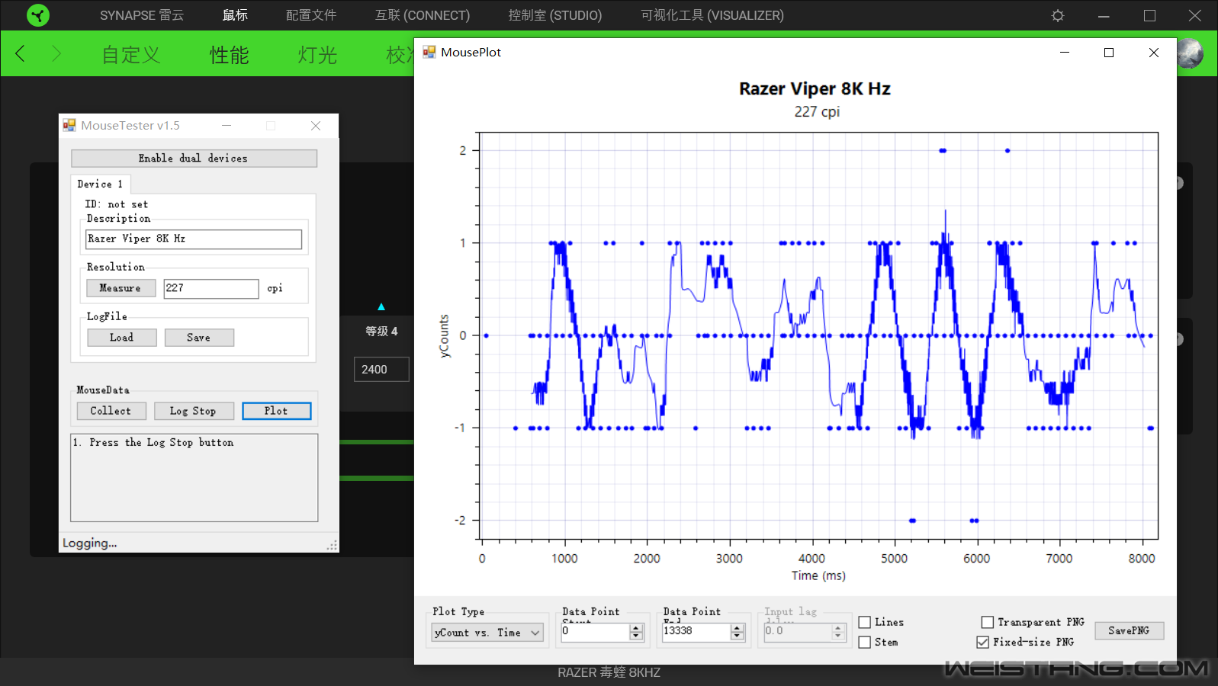Click Data Point Start input field

[596, 631]
